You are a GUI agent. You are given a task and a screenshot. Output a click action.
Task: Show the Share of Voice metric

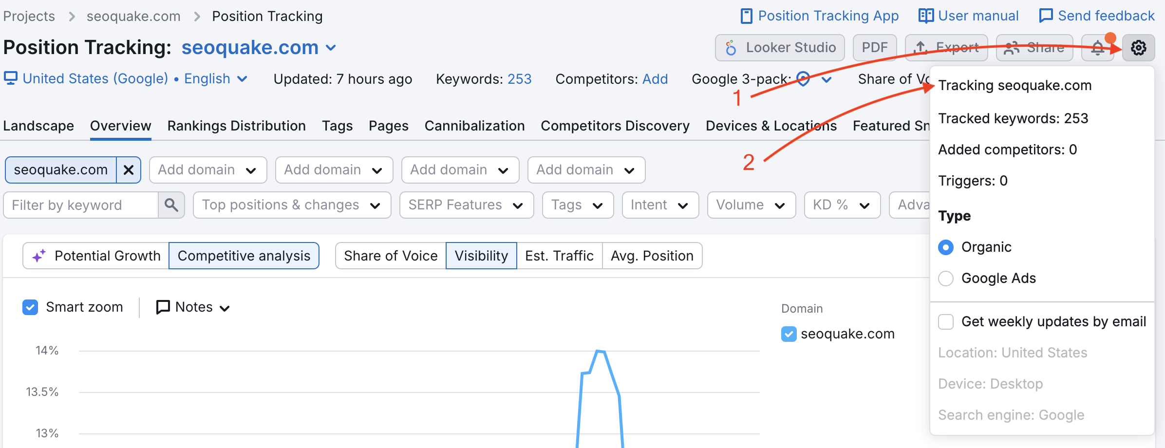click(x=391, y=256)
